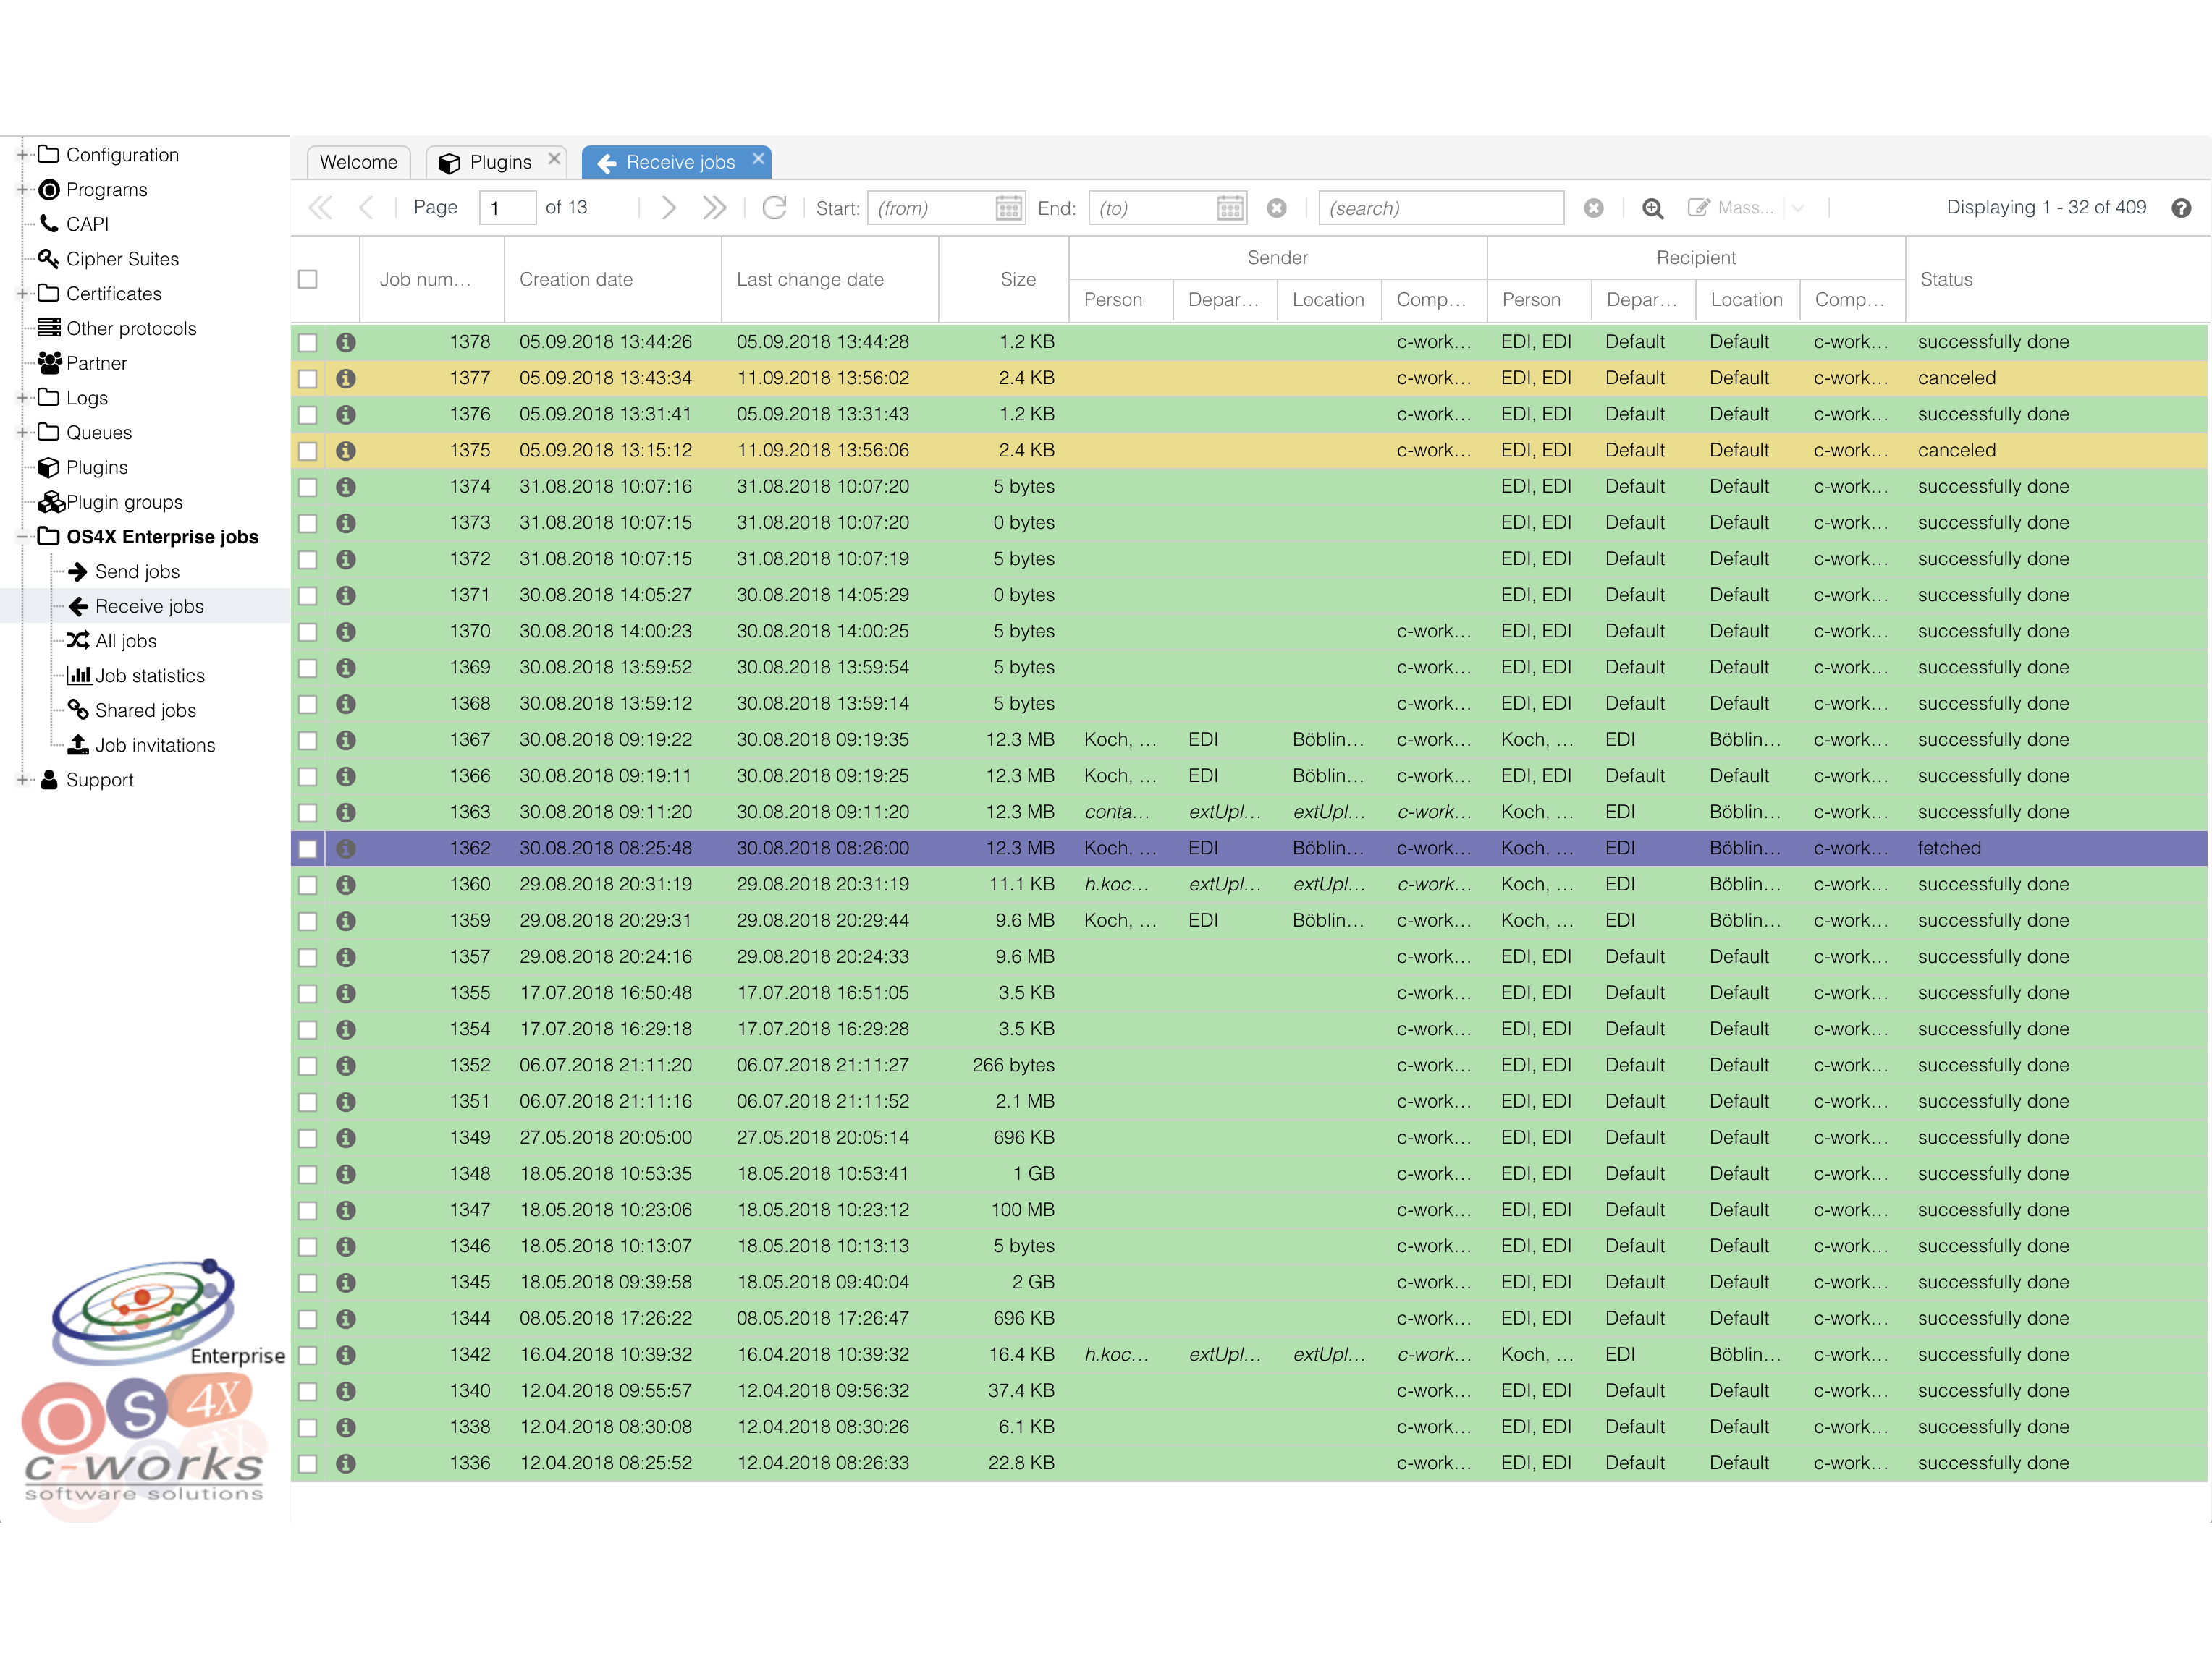2212x1658 pixels.
Task: Click the Start from date field
Action: 931,208
